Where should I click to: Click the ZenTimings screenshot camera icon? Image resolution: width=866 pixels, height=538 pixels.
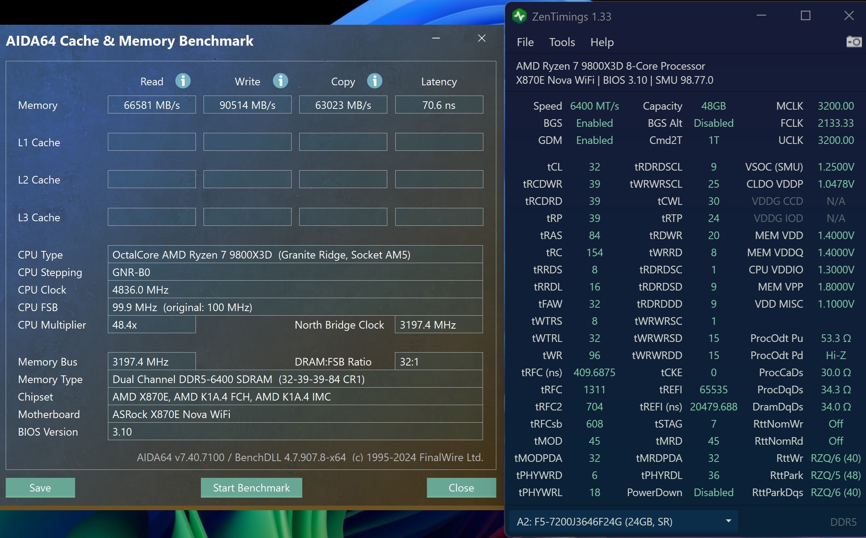(x=853, y=42)
